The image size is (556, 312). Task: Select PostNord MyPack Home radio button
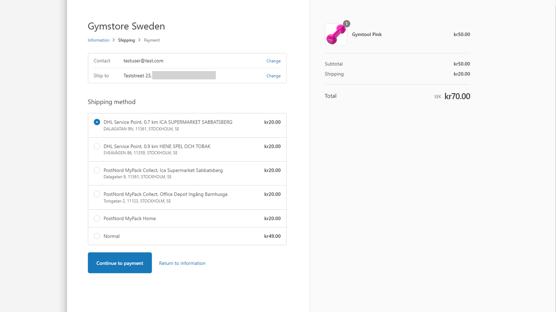tap(97, 218)
